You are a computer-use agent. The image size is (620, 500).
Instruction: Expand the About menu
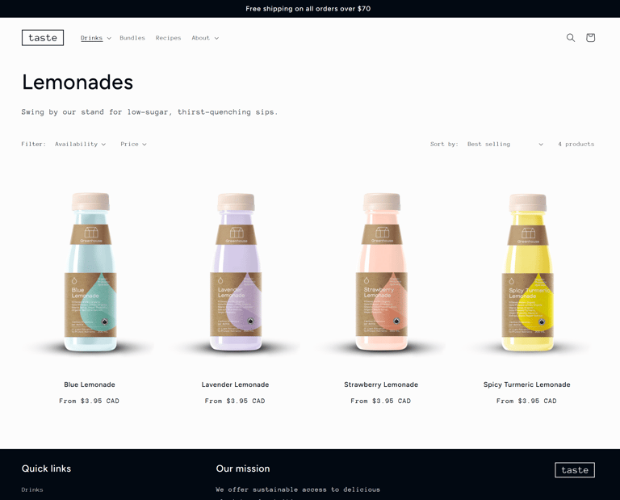point(205,38)
